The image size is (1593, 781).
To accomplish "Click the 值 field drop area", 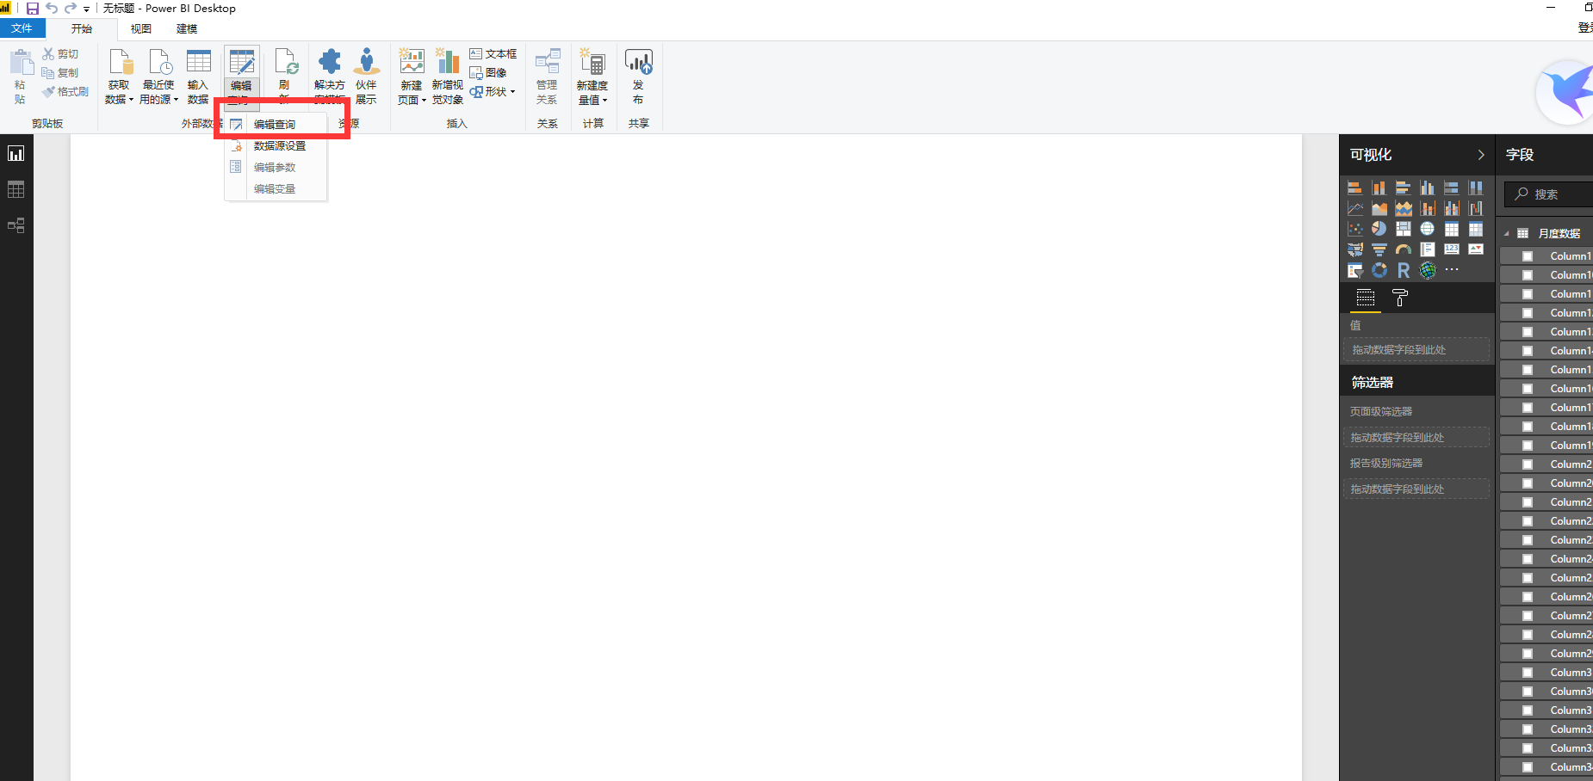I will pos(1416,350).
